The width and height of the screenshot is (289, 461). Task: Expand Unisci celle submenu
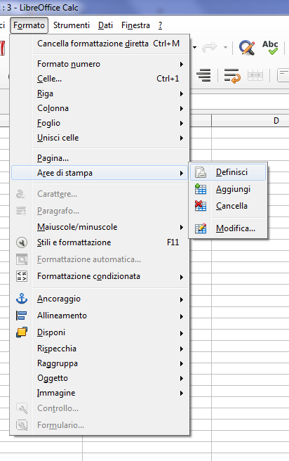click(x=100, y=138)
